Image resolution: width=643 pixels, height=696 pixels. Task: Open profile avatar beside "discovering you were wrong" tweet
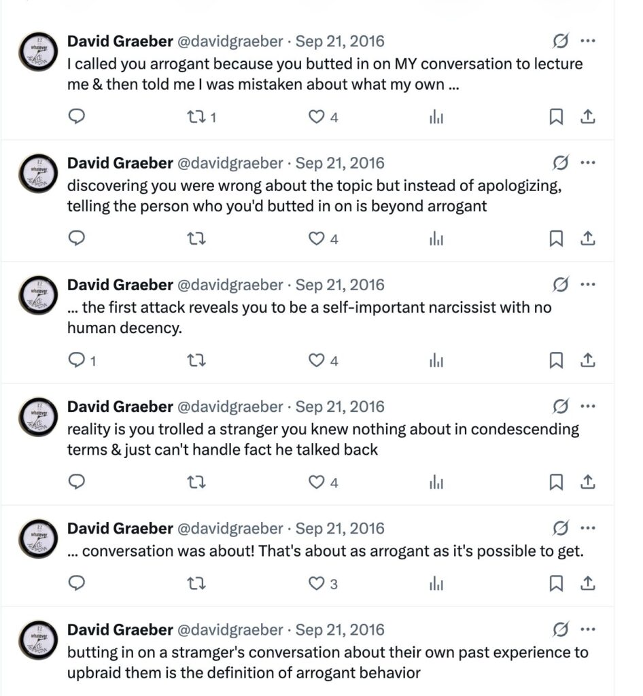click(x=38, y=173)
